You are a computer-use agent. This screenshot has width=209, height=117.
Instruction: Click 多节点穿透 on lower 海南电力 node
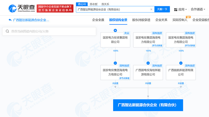[124, 78]
